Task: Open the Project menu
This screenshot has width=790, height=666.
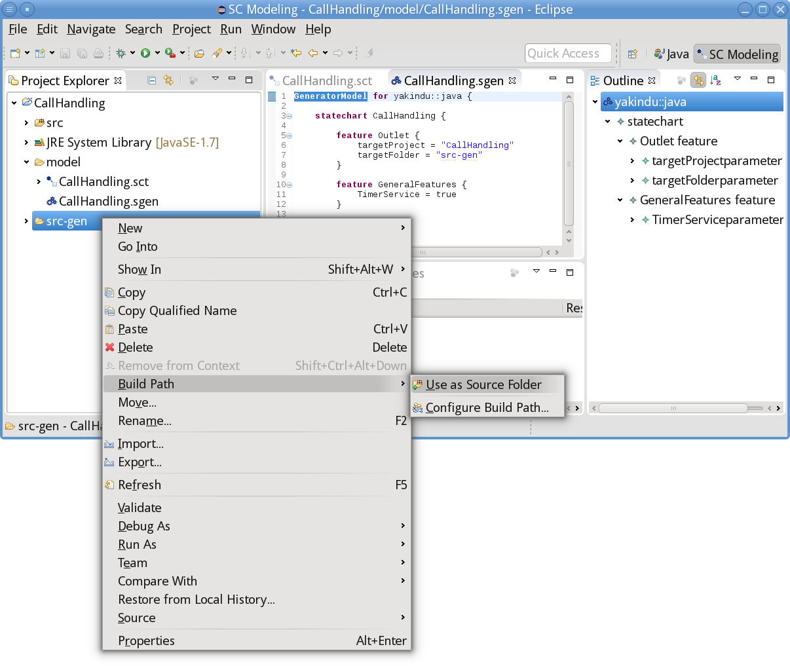Action: click(191, 29)
